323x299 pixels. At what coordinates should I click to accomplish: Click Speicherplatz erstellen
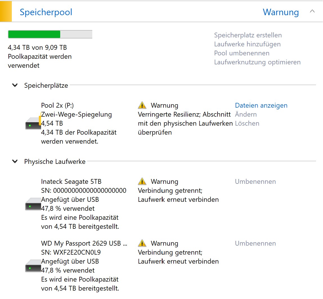(248, 35)
